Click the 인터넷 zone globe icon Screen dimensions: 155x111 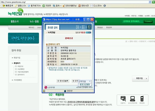pos(65,91)
